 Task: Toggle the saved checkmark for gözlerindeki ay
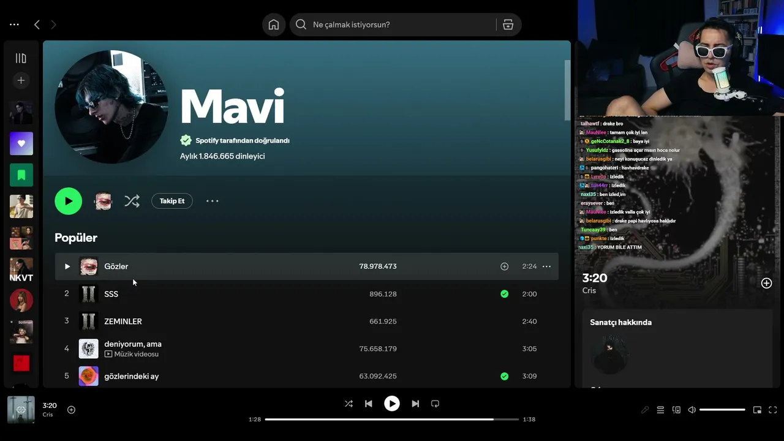tap(505, 376)
